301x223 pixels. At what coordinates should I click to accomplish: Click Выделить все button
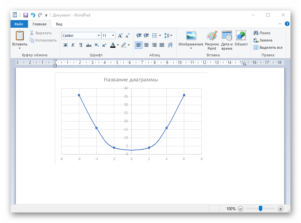[x=268, y=47]
